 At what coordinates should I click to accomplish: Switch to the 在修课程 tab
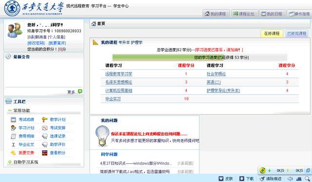272,34
